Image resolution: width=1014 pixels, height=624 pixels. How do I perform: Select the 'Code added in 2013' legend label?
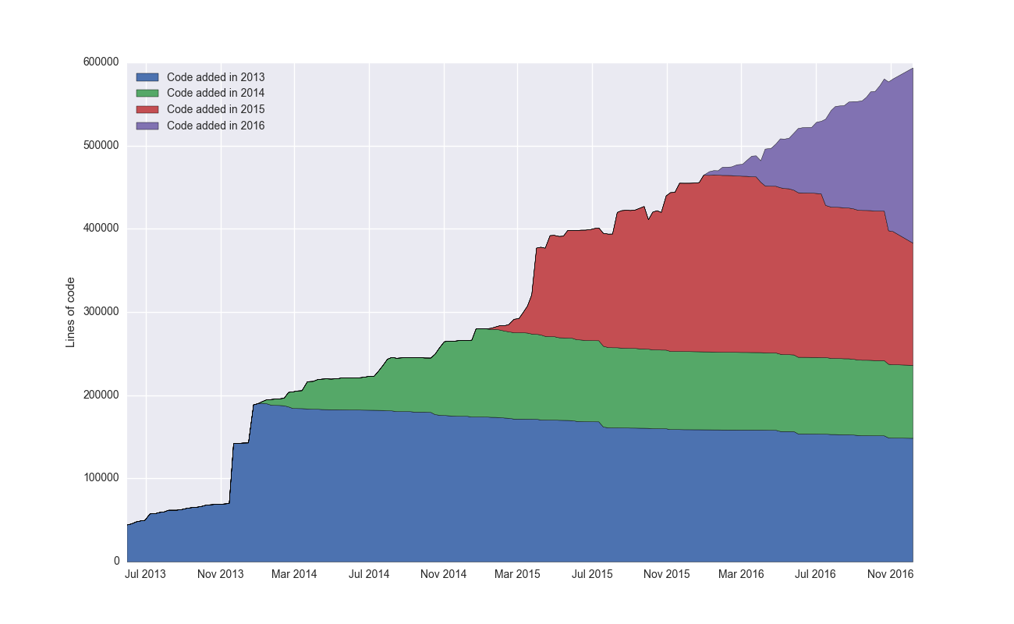coord(216,77)
